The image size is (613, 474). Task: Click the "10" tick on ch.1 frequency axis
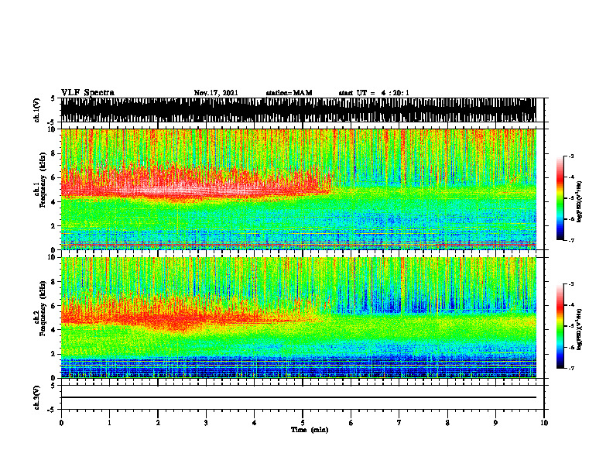[53, 130]
